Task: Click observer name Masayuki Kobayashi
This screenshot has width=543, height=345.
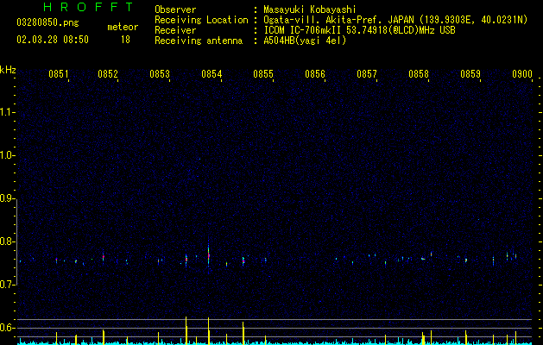Action: tap(310, 9)
